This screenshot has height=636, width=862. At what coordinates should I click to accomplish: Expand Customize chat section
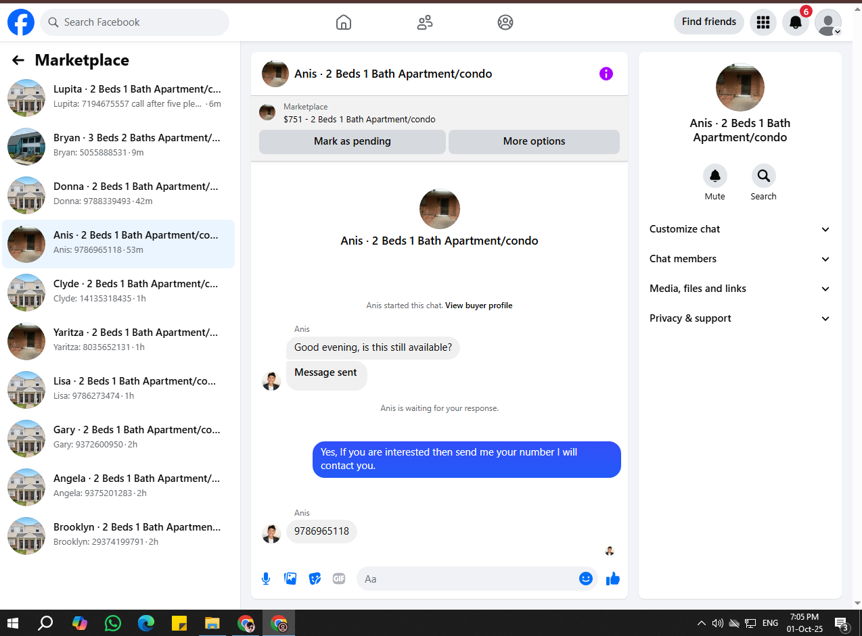click(x=740, y=229)
